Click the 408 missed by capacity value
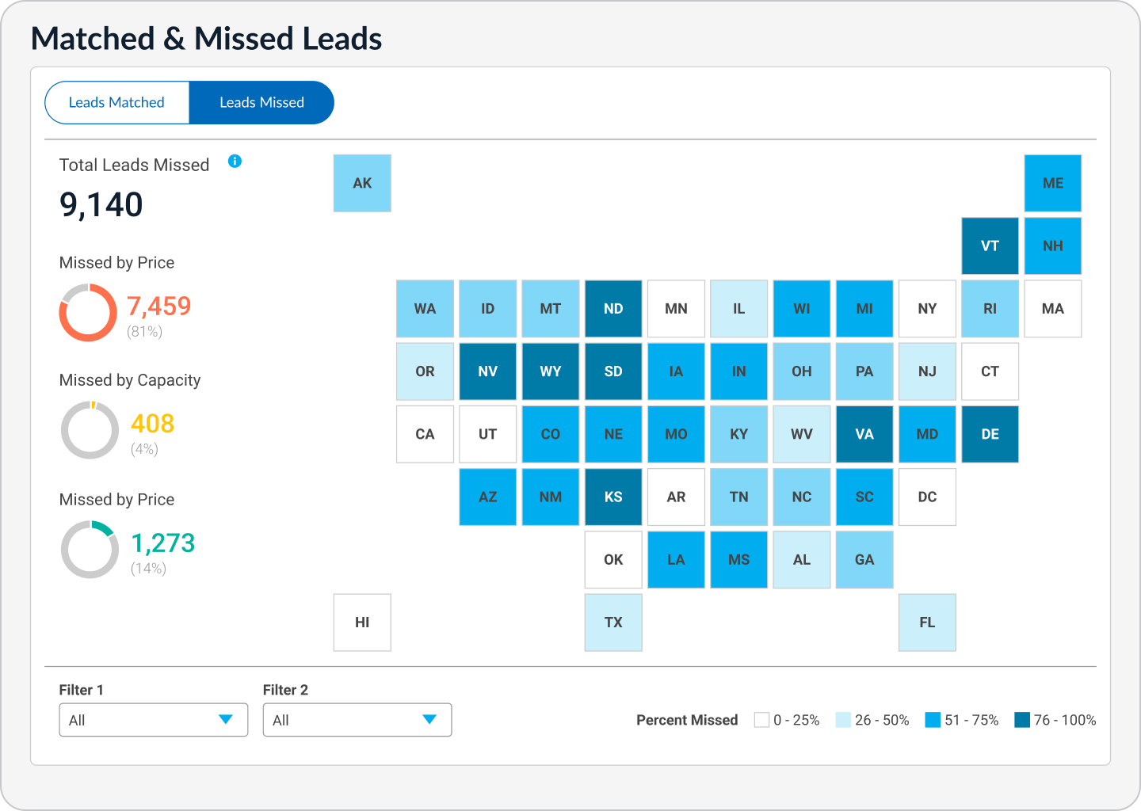This screenshot has width=1141, height=811. 152,423
